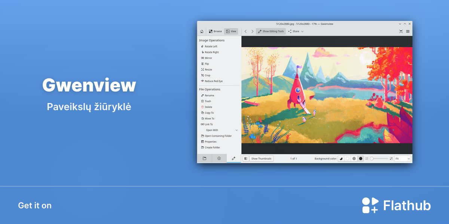Select black background color

click(x=361, y=159)
